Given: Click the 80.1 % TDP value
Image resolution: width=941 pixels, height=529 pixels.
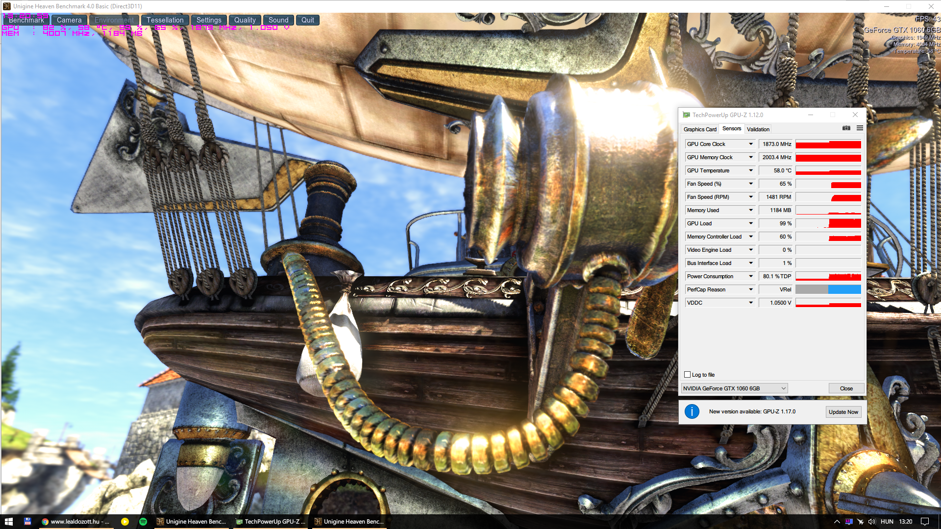Looking at the screenshot, I should [x=776, y=276].
